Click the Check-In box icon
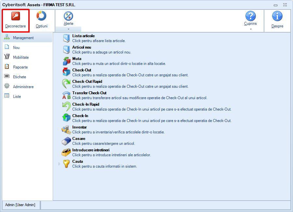 pyautogui.click(x=66, y=118)
